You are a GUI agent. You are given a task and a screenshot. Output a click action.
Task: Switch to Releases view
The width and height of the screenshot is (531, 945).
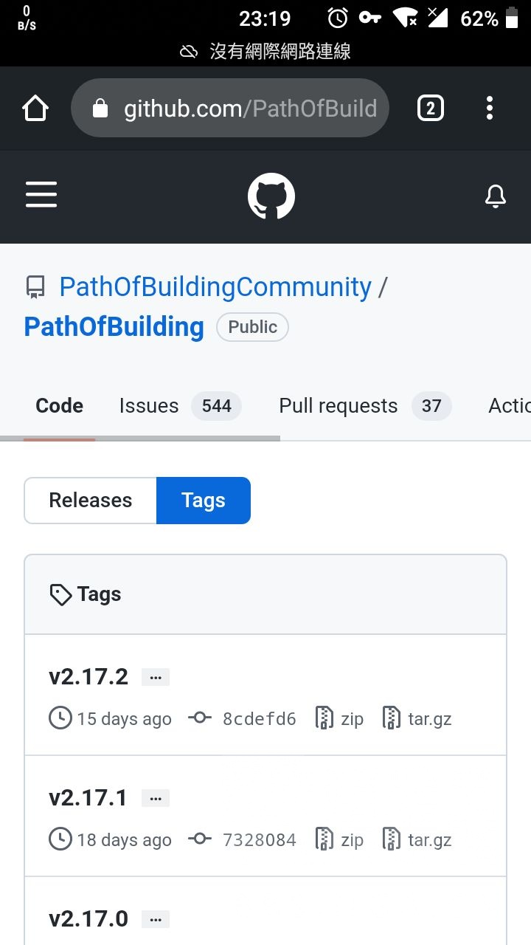click(x=90, y=501)
